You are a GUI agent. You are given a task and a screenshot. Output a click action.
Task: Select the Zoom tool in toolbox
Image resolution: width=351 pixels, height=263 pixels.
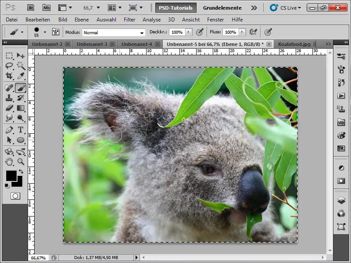click(x=21, y=161)
